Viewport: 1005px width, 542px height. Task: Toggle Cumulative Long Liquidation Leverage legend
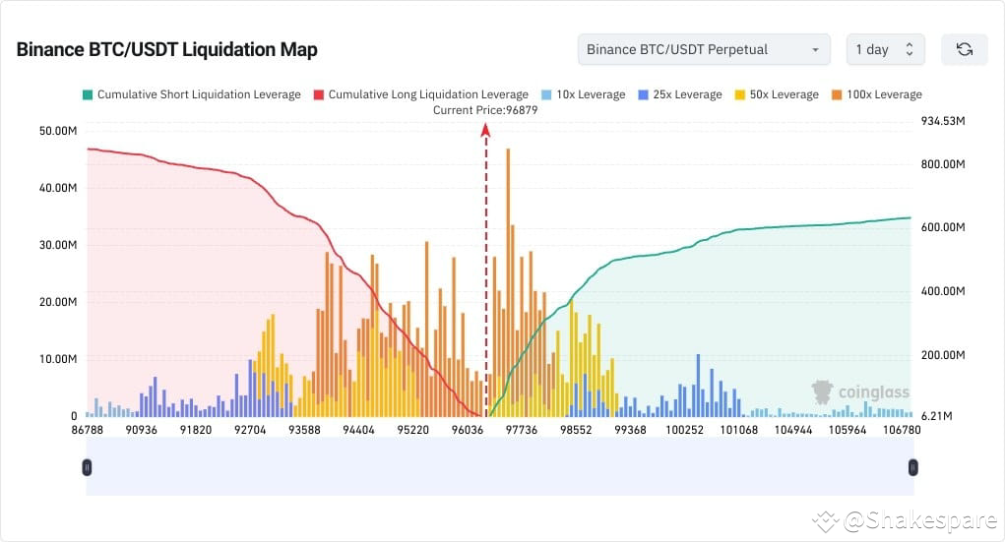[421, 94]
